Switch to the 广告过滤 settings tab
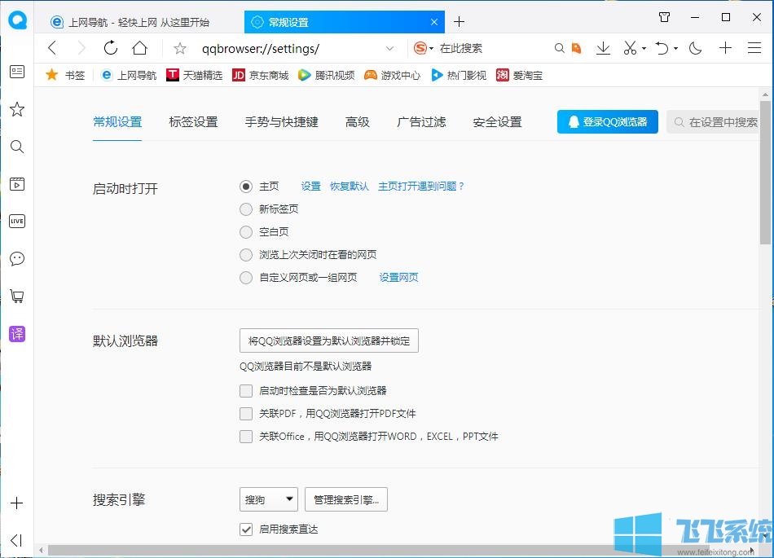774x558 pixels. (421, 122)
